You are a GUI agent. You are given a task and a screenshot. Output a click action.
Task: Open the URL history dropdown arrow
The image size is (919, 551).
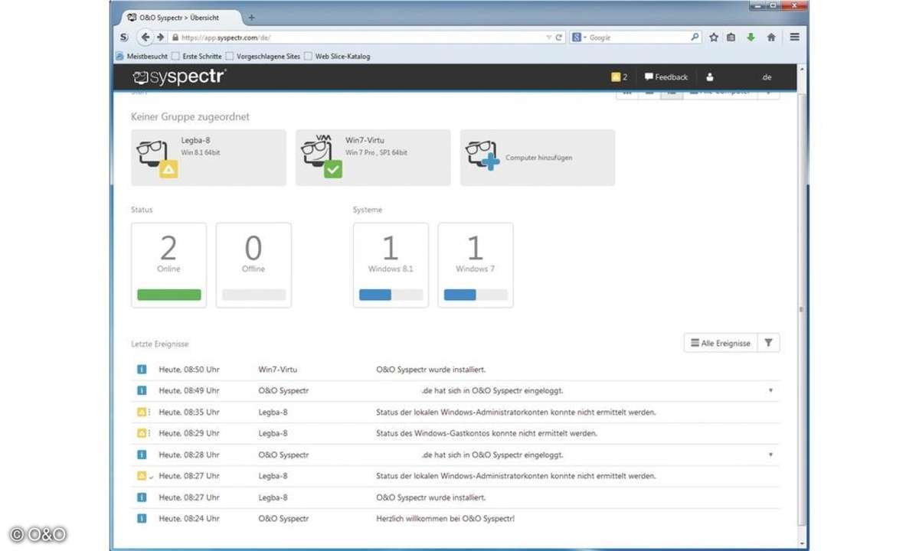point(549,37)
